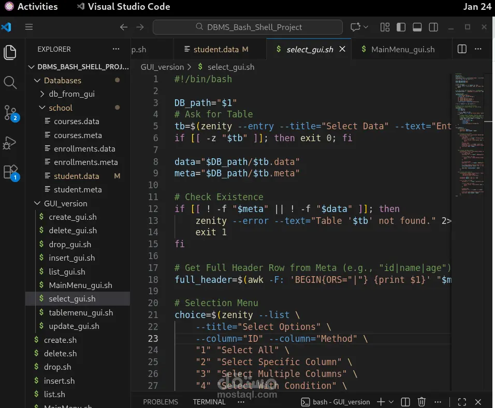Screen dimensions: 495x408
Task: Split the editor using the split icon
Action: coord(461,49)
